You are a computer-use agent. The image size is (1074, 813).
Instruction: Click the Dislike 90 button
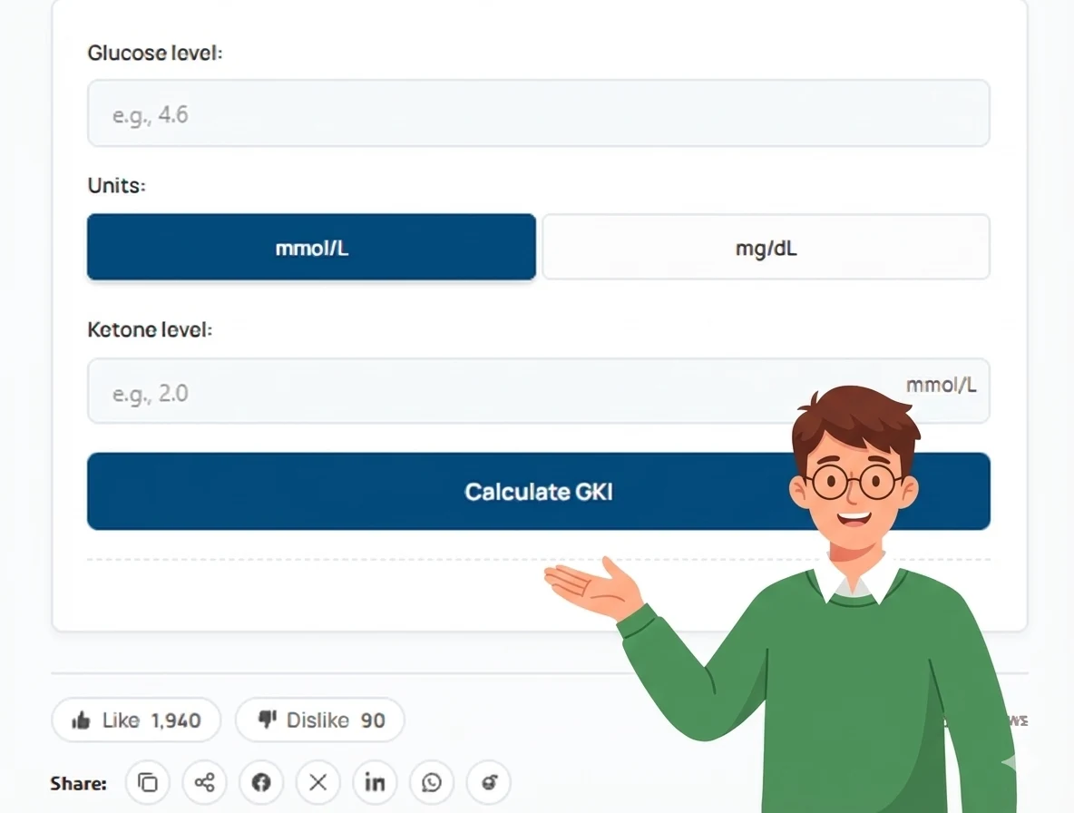[x=319, y=720]
